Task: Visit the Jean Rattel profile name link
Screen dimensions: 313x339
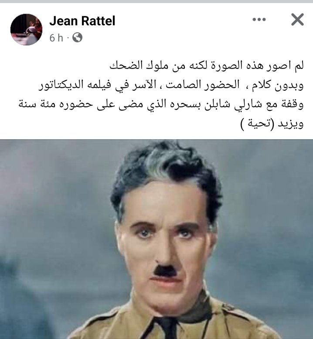Action: [82, 21]
